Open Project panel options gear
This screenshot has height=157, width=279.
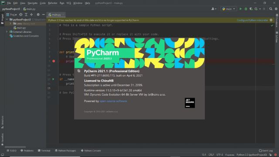[38, 14]
